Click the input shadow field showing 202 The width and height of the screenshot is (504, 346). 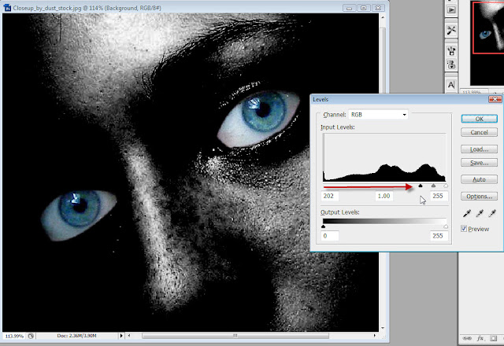pyautogui.click(x=330, y=196)
